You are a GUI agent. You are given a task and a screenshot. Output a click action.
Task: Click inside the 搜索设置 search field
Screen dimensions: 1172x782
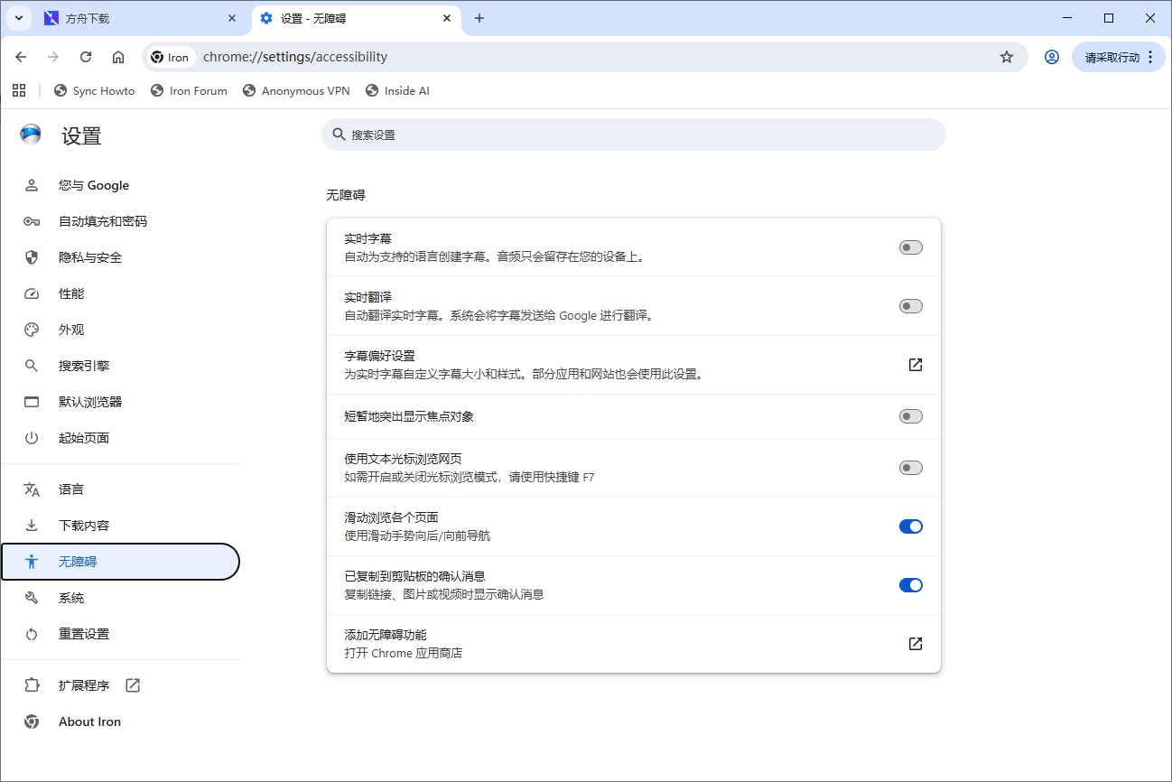point(632,134)
